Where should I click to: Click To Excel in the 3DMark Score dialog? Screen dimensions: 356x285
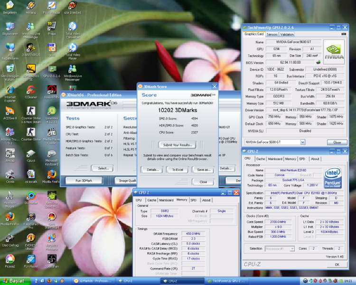178,170
